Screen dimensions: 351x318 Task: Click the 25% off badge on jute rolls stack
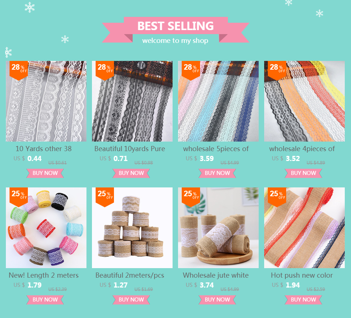(105, 197)
